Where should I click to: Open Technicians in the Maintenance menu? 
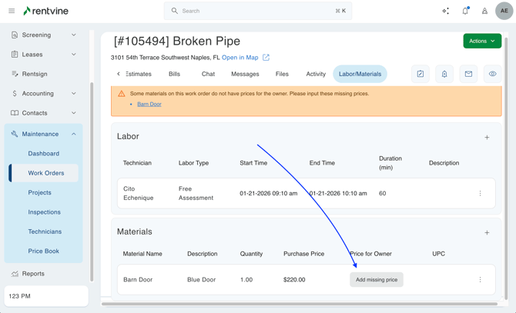(x=45, y=231)
